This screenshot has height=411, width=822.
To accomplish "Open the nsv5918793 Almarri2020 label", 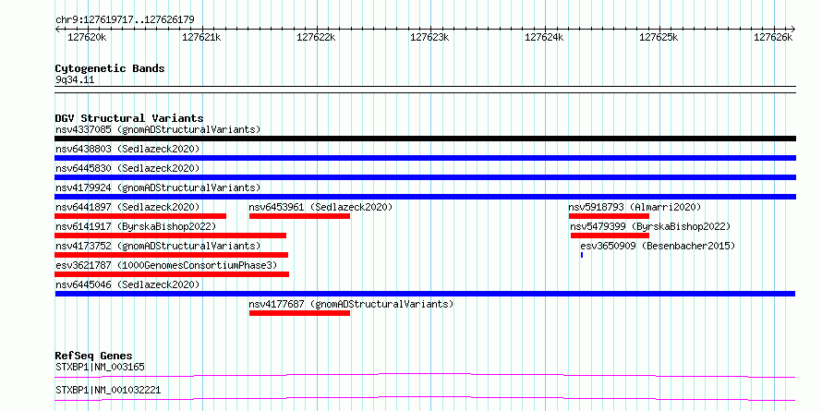I will 635,207.
